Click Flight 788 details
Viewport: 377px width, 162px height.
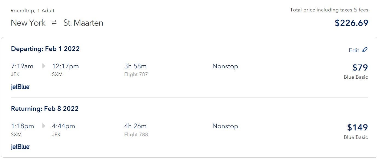coord(136,134)
